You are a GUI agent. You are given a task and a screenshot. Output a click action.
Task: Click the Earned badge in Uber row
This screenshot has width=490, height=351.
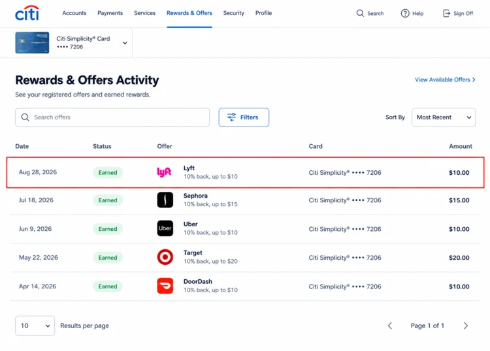point(108,229)
